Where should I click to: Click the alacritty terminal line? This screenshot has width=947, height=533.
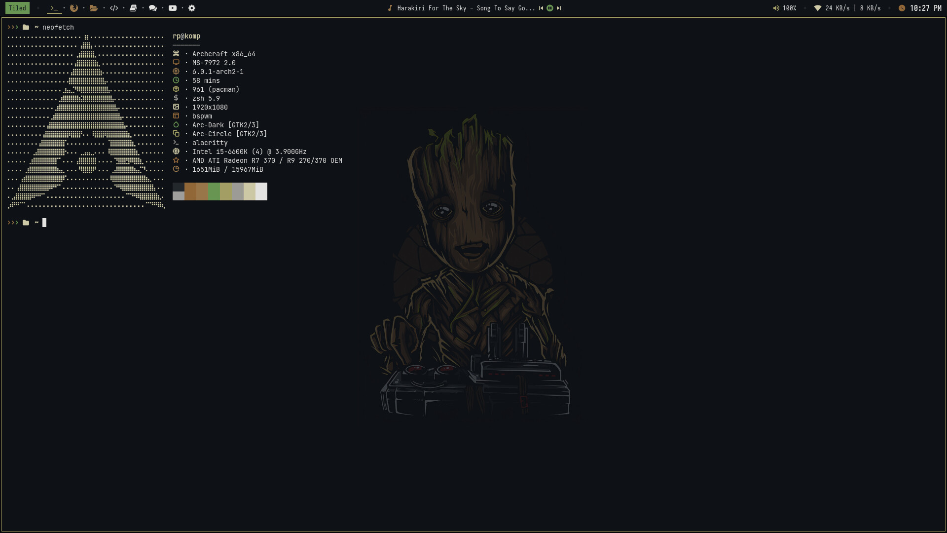coord(210,143)
